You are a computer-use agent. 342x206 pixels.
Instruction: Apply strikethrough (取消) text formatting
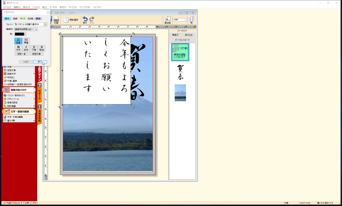coord(42,48)
